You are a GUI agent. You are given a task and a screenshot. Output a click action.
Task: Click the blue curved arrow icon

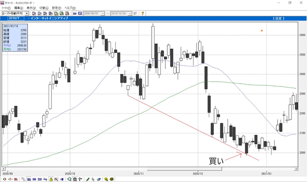45,179
